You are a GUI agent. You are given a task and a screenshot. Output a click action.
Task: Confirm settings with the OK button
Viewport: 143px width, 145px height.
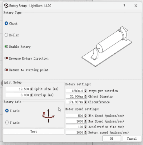point(112,138)
